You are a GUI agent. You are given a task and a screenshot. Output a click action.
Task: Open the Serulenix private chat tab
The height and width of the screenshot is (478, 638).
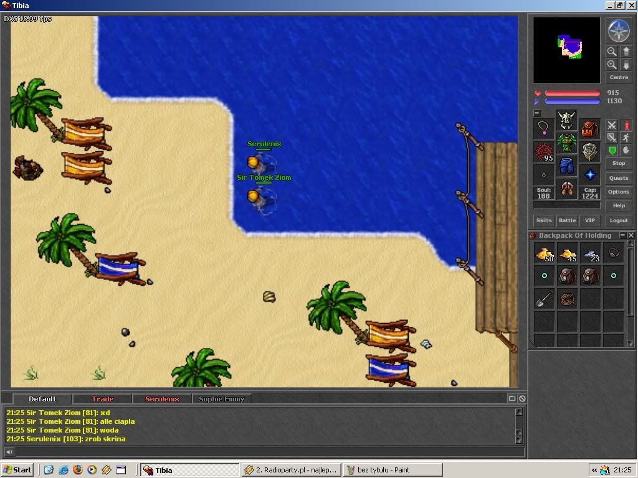(x=162, y=399)
